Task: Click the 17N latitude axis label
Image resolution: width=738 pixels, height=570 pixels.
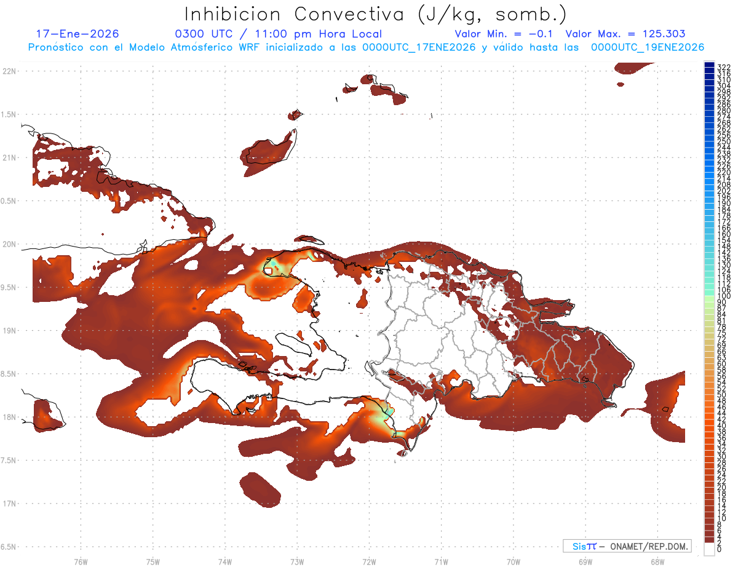Action: pyautogui.click(x=9, y=504)
